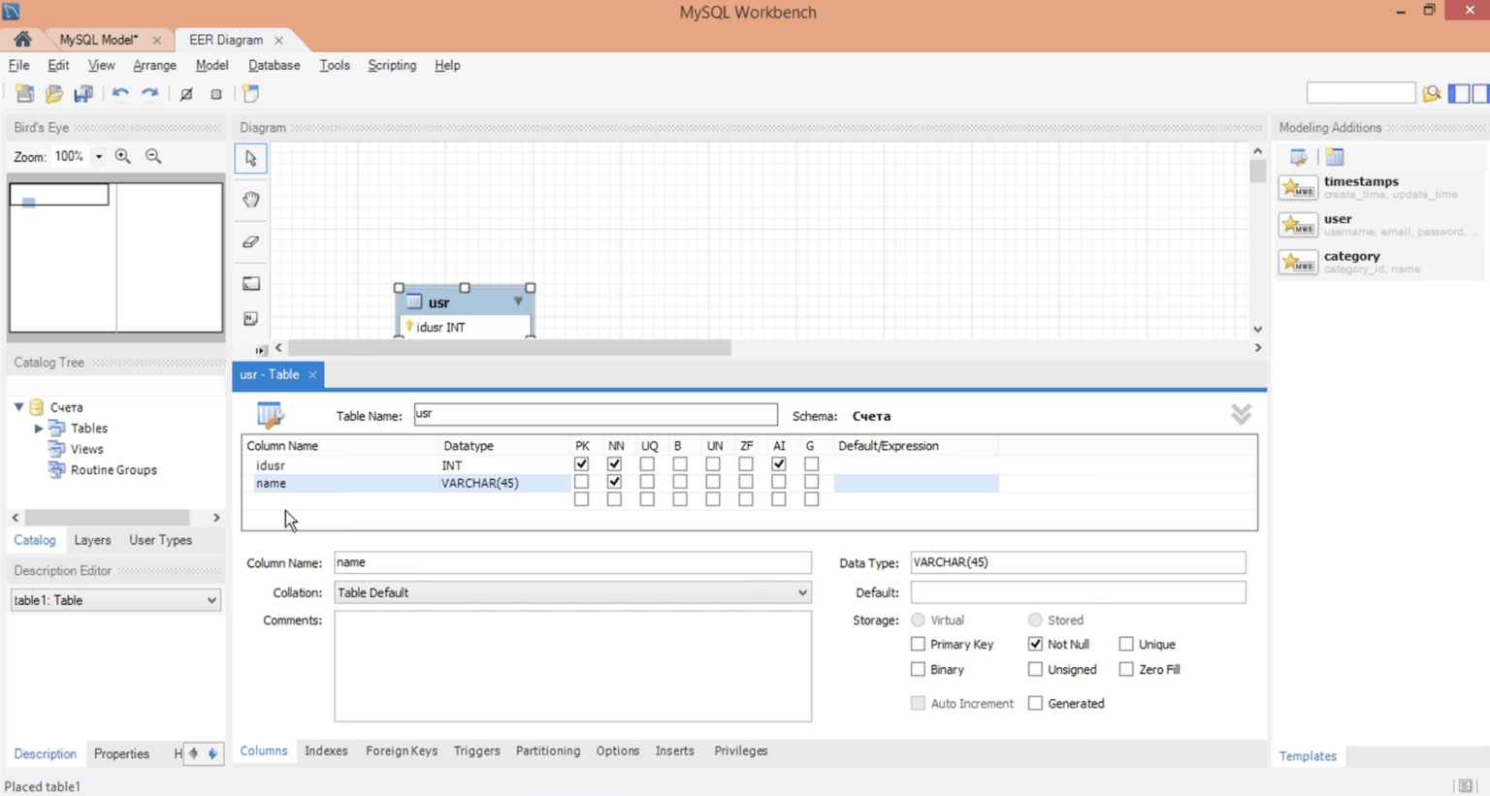
Task: Open the Database menu
Action: pos(274,65)
